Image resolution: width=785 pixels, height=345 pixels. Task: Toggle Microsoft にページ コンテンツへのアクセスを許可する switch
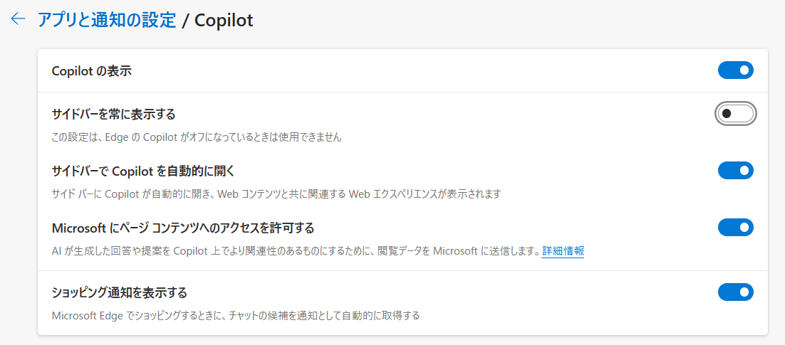[x=735, y=228]
